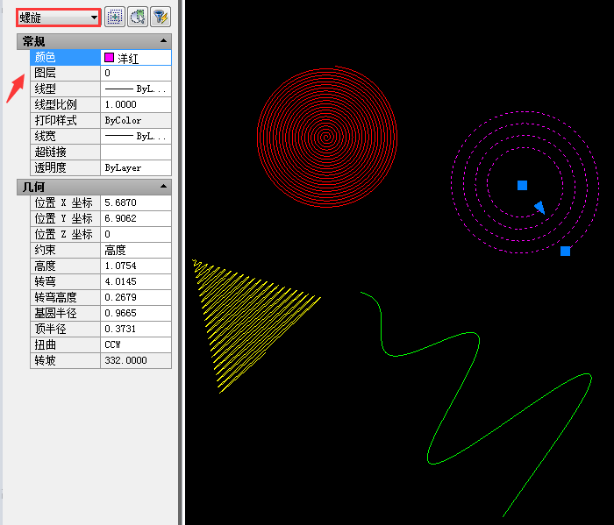The width and height of the screenshot is (614, 525).
Task: Click 转坡 value 332.0000
Action: [136, 360]
